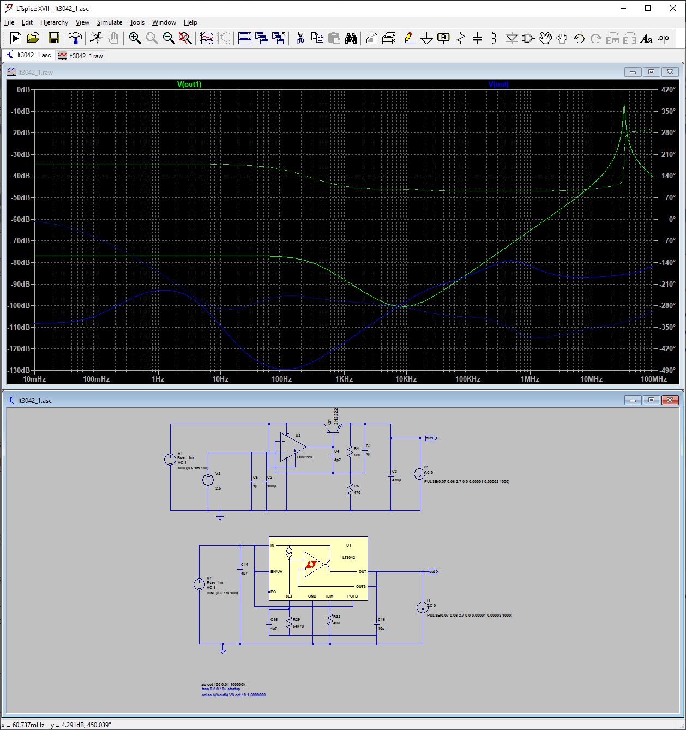Select the Move hand tool
686x730 pixels.
pyautogui.click(x=545, y=38)
